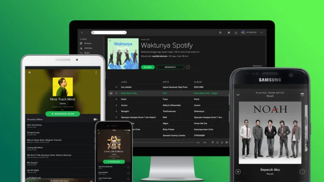Sort by the ALBUM column header
This screenshot has height=182, width=324.
tap(198, 82)
